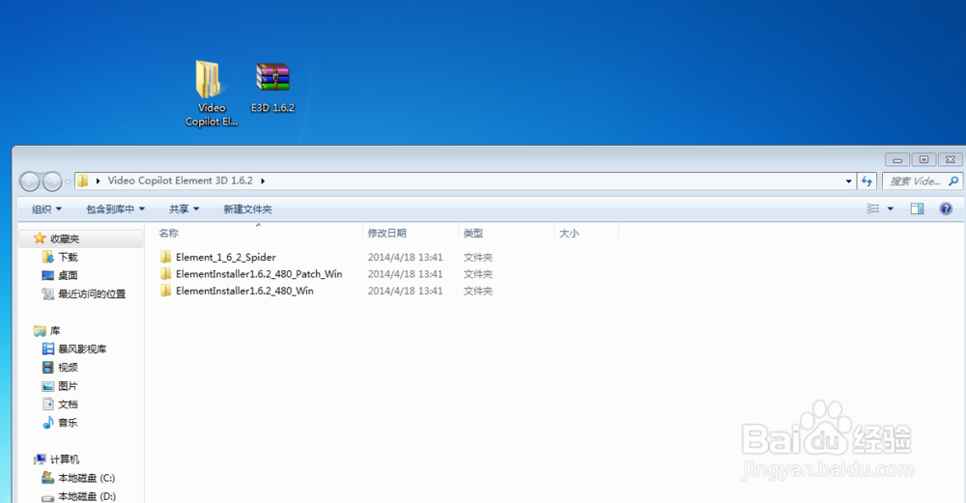966x503 pixels.
Task: Click the date of Element_1_6_2_Spider row
Action: click(406, 258)
